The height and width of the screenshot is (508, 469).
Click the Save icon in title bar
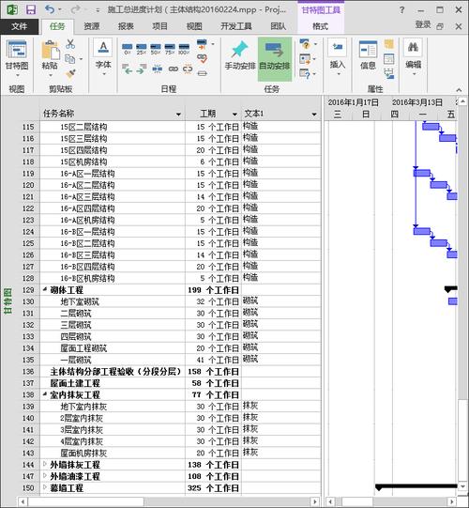click(x=31, y=9)
